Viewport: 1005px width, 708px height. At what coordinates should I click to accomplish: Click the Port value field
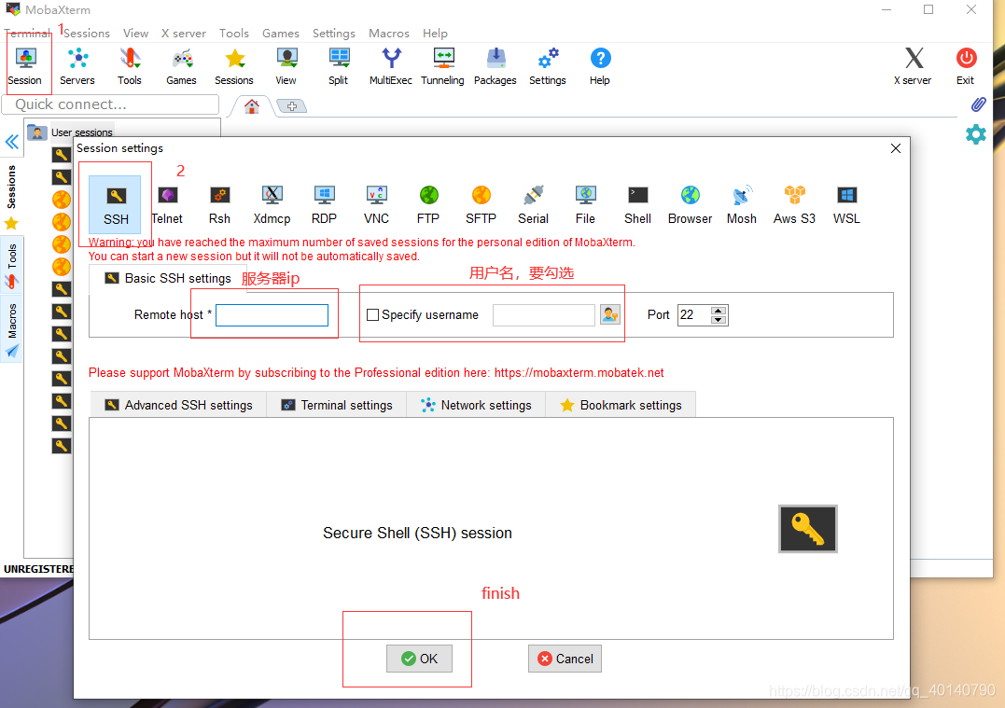(694, 314)
